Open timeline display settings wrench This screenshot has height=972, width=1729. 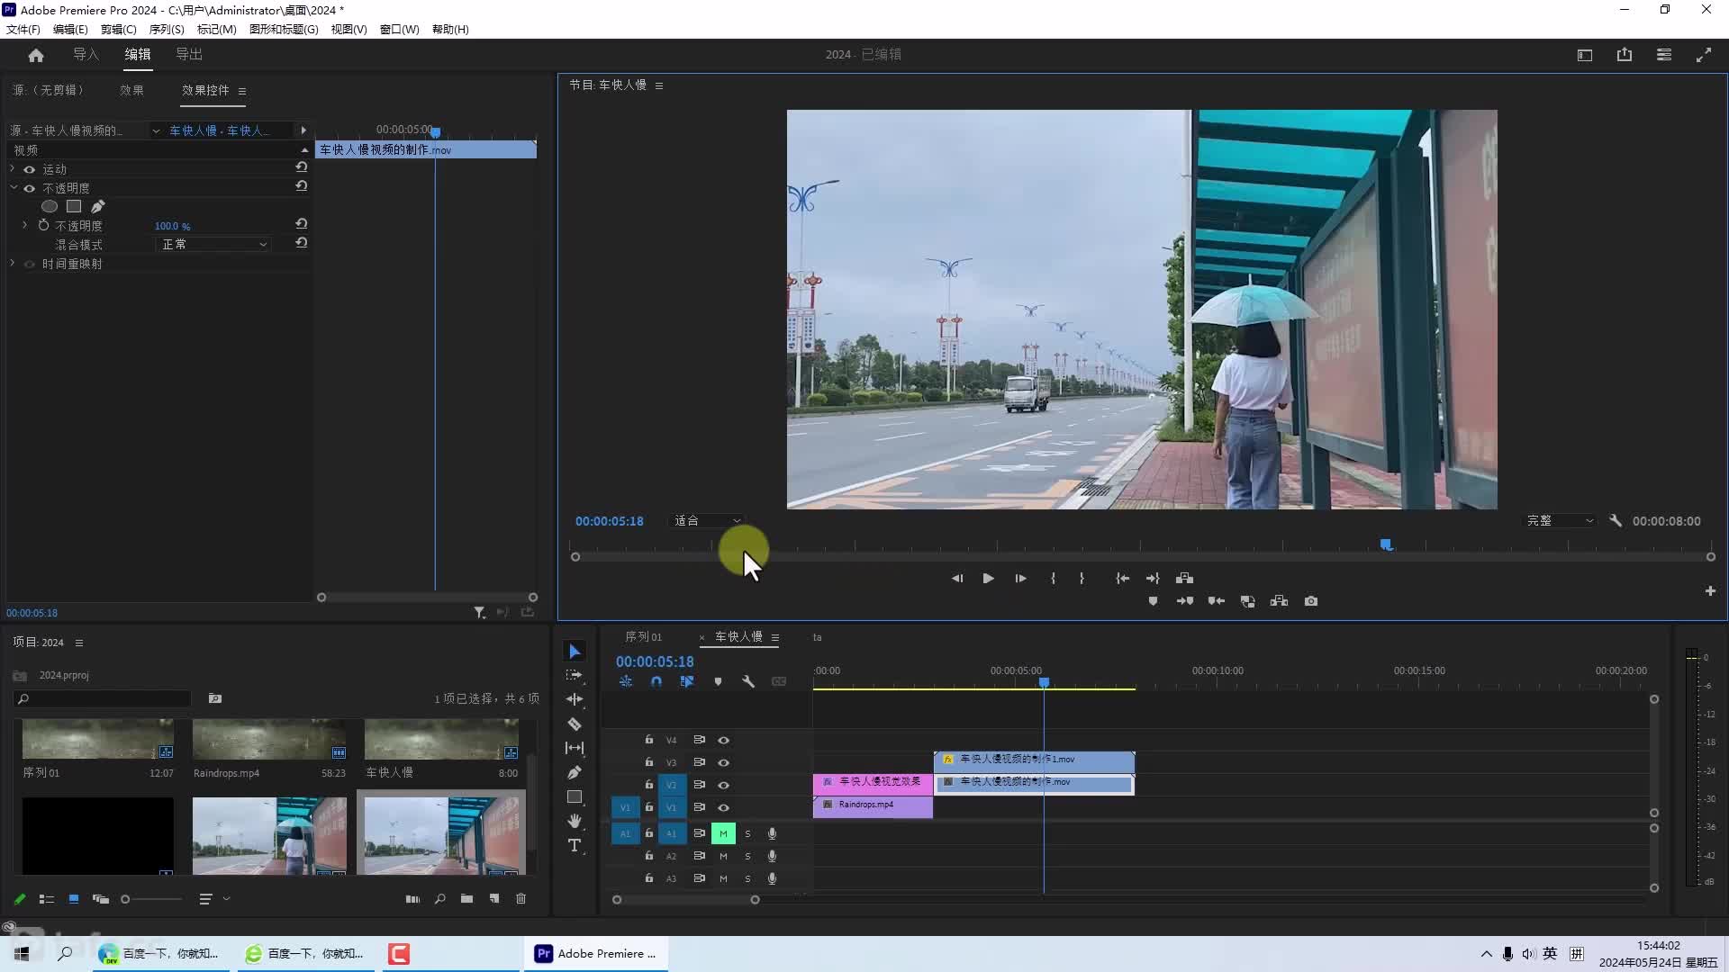[748, 682]
